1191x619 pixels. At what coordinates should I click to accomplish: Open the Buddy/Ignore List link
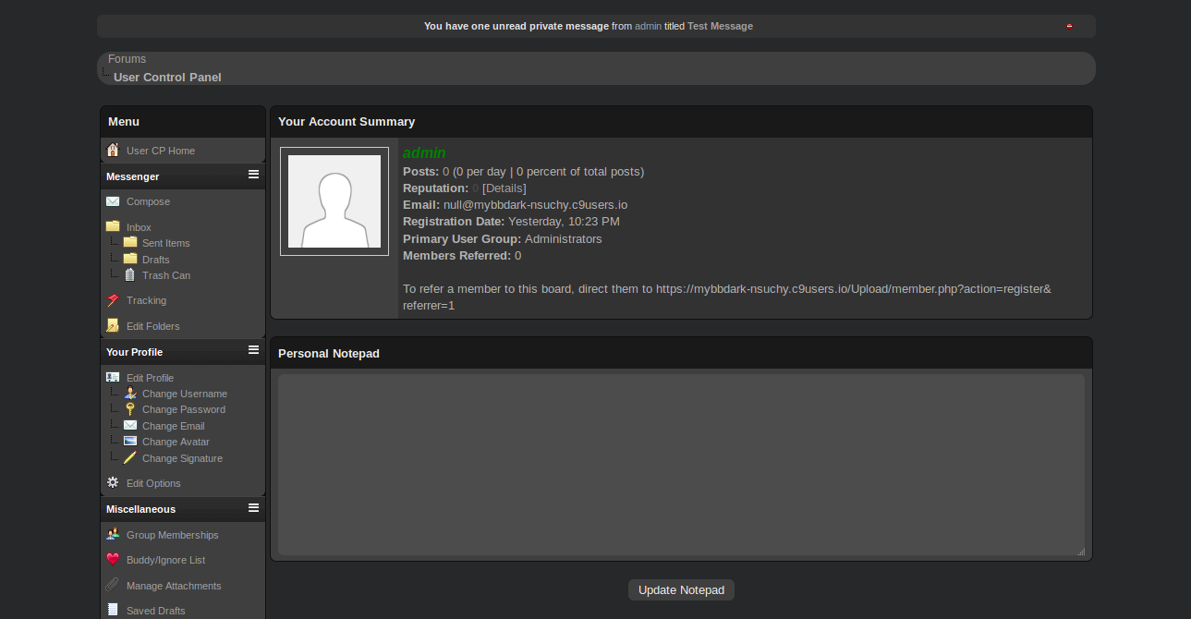pyautogui.click(x=165, y=560)
